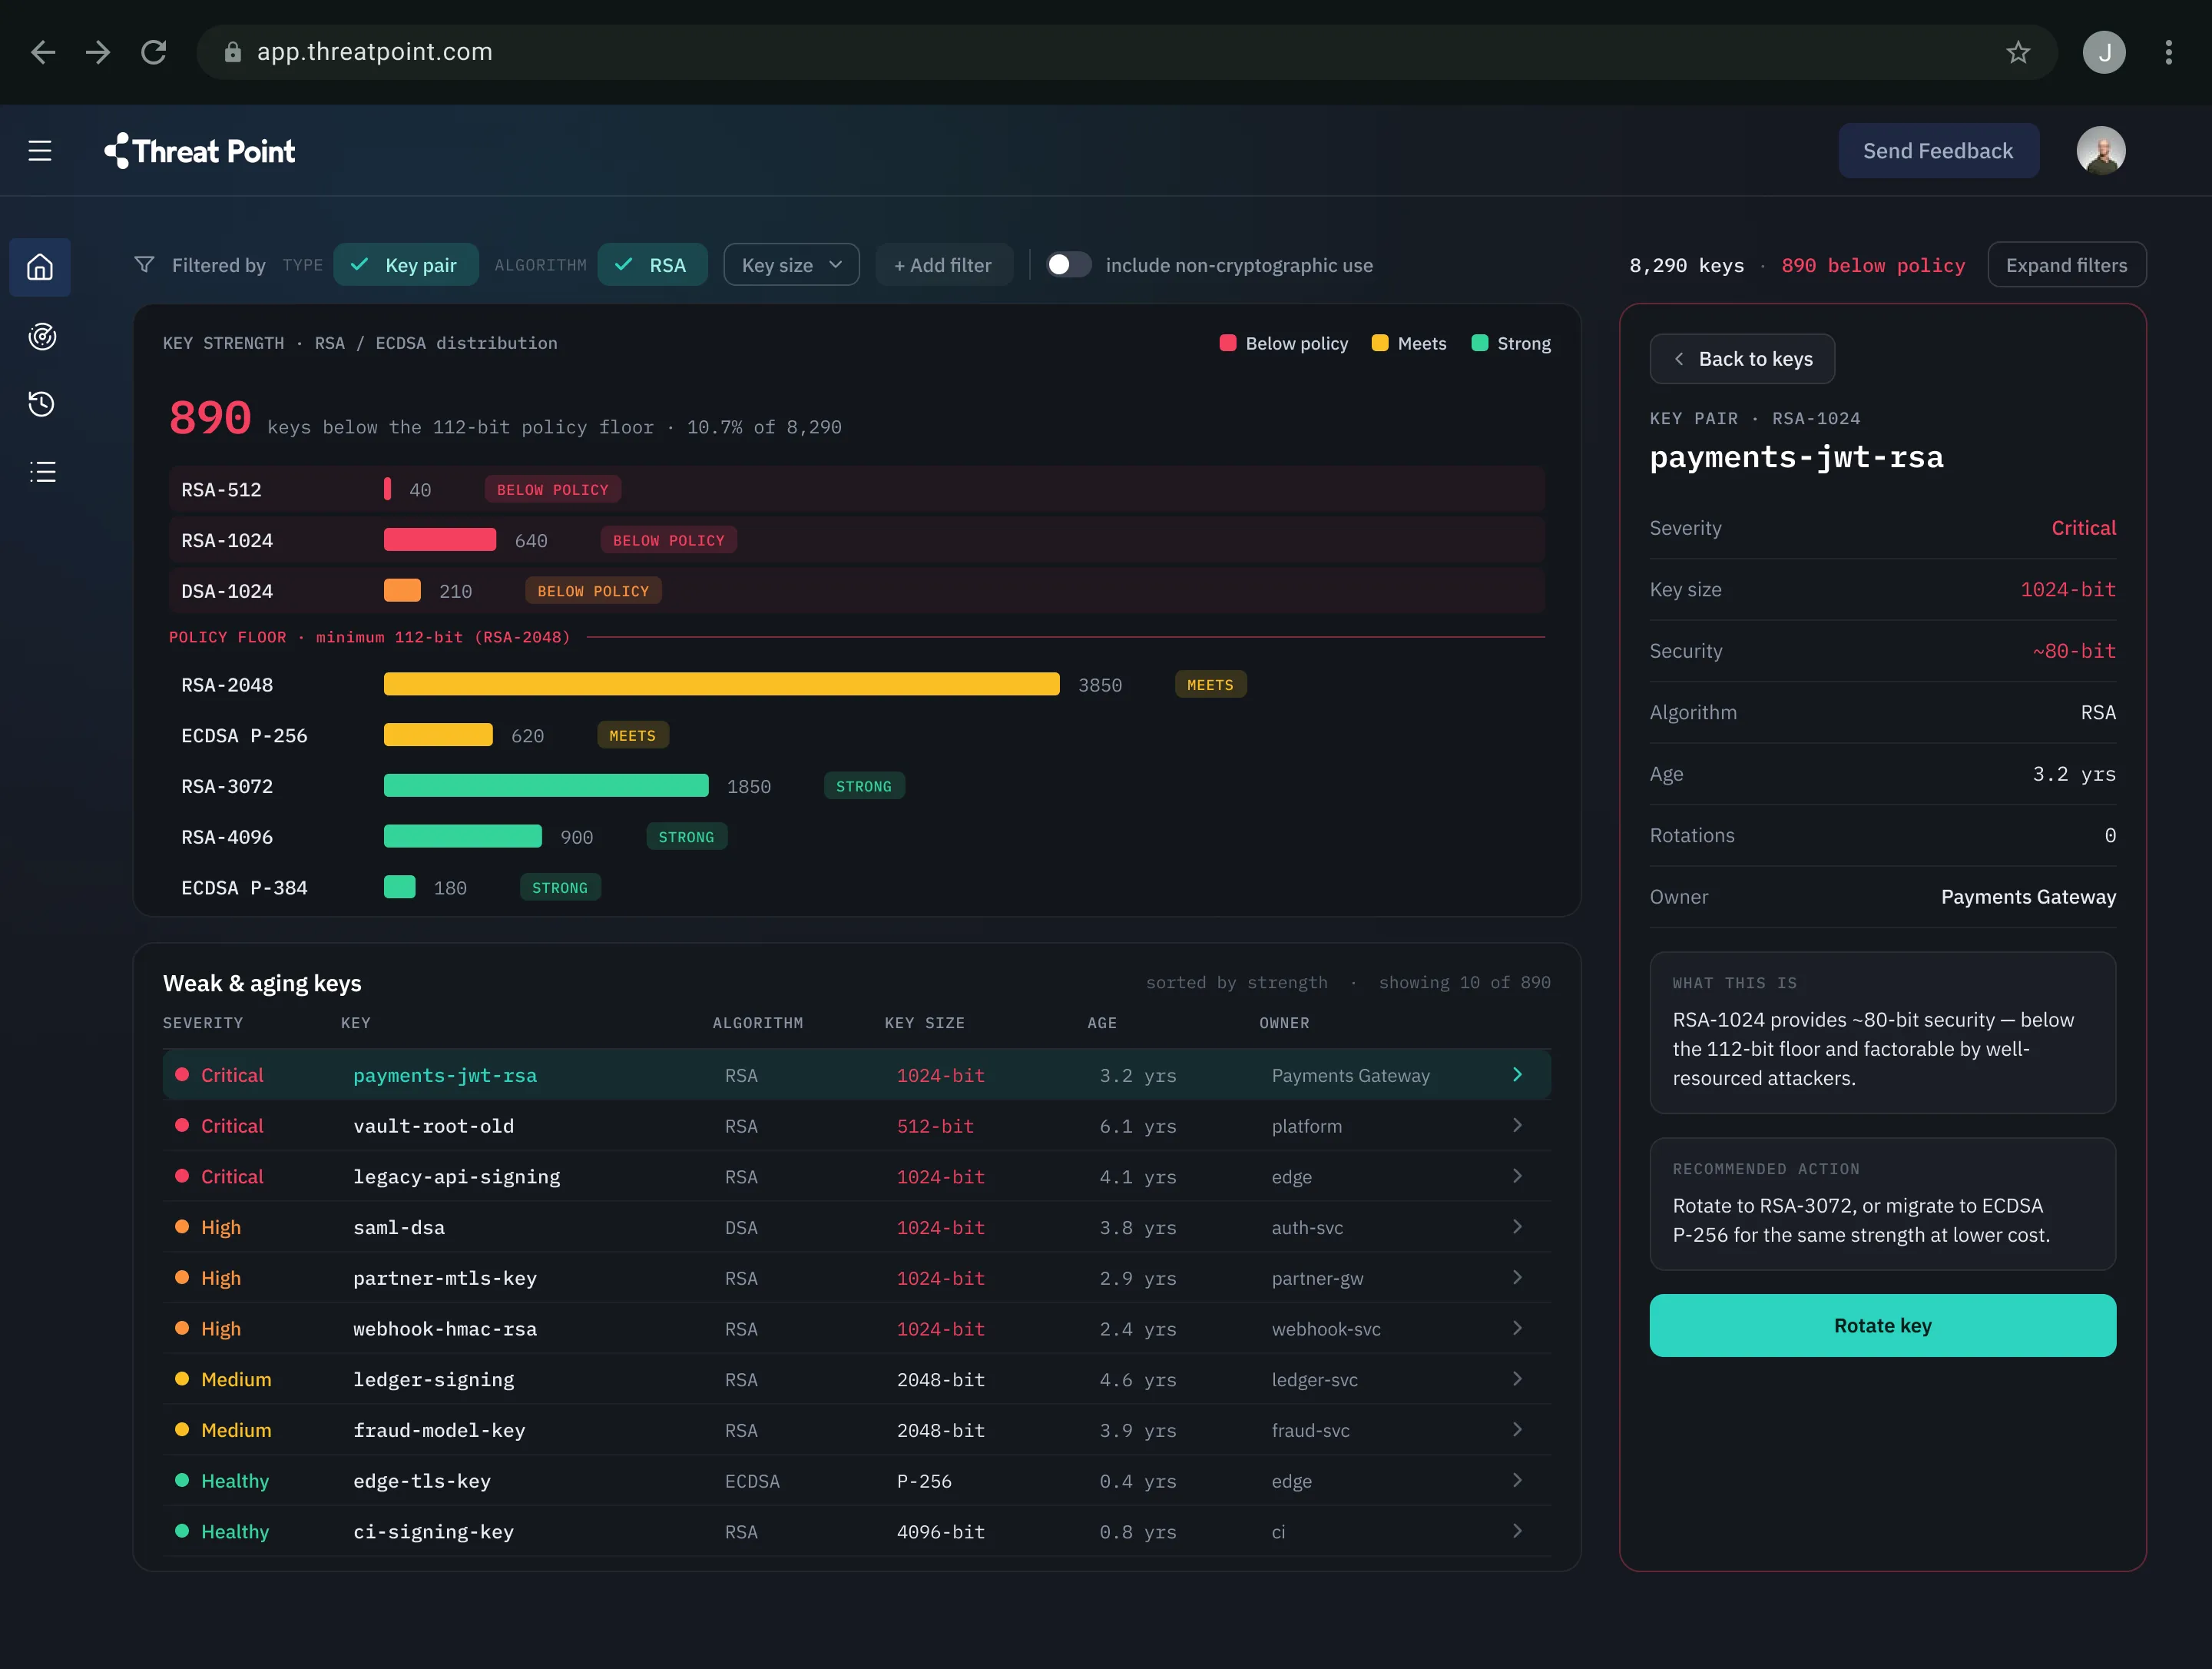Viewport: 2212px width, 1669px height.
Task: Click Send Feedback button
Action: point(1938,151)
